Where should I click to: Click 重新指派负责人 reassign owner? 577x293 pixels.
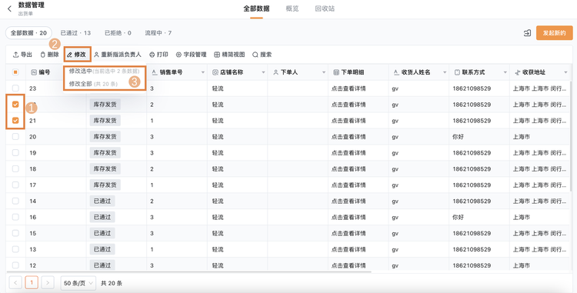click(x=118, y=55)
